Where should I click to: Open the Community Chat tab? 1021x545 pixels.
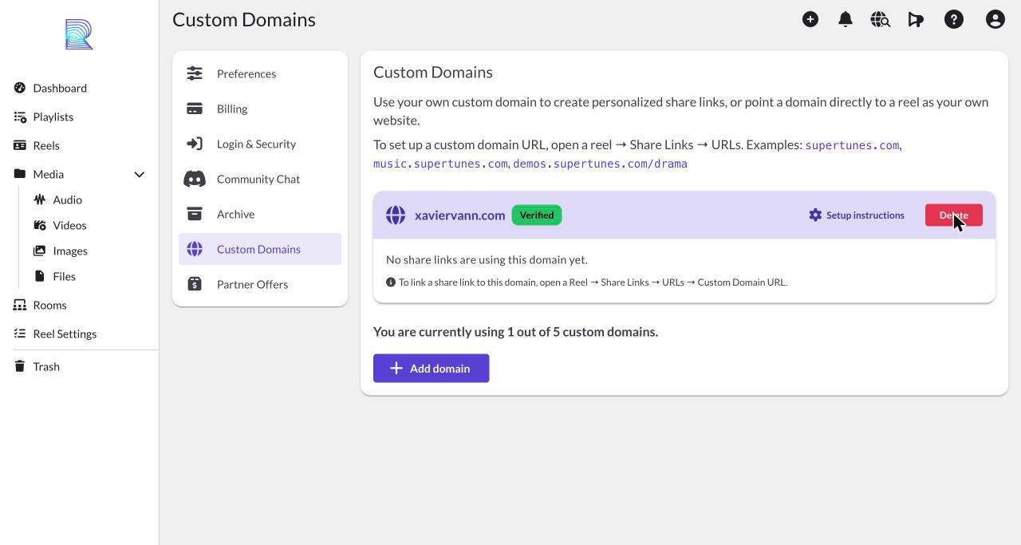point(260,179)
